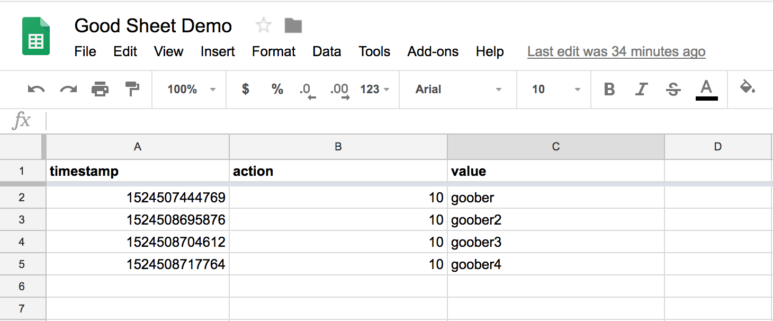Open the last edit history link

(616, 51)
